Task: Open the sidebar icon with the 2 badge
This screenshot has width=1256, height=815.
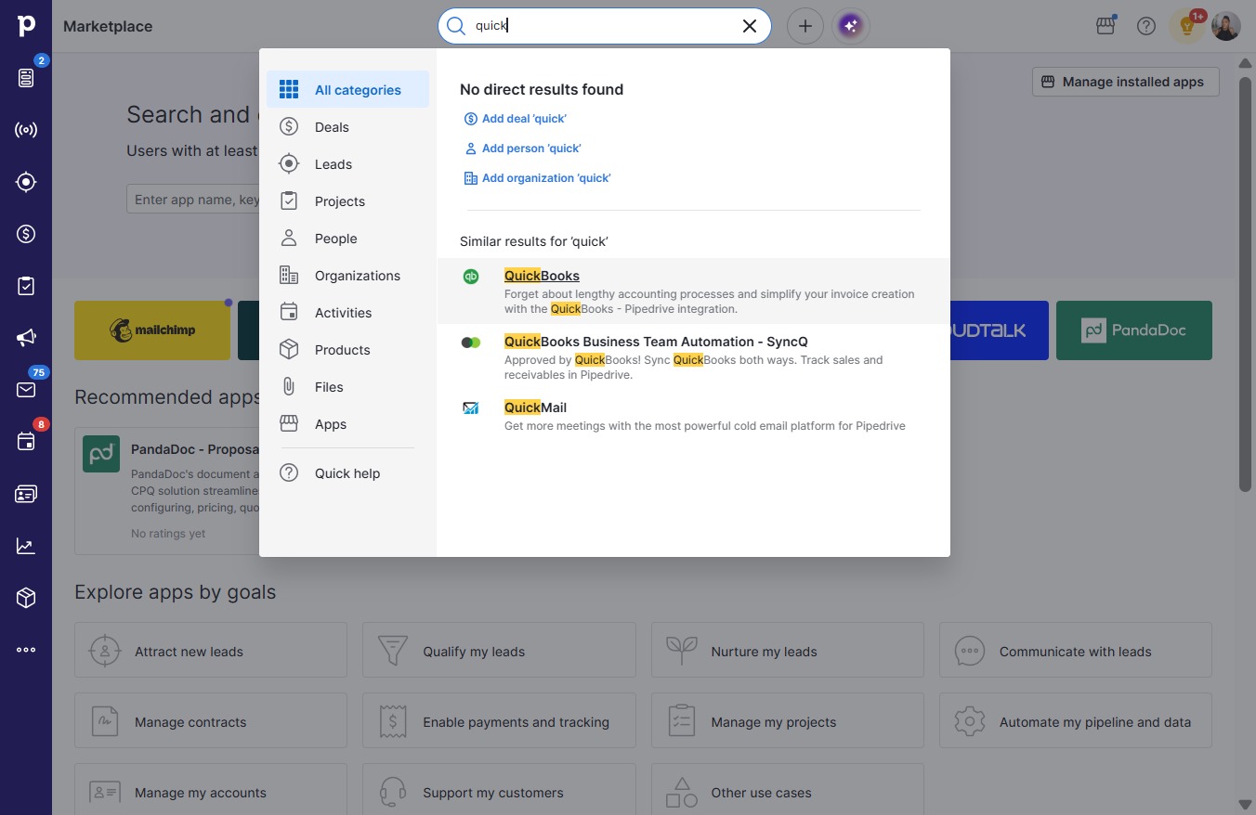Action: 26,78
